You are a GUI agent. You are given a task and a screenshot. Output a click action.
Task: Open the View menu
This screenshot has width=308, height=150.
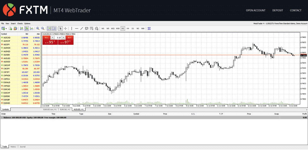point(8,24)
